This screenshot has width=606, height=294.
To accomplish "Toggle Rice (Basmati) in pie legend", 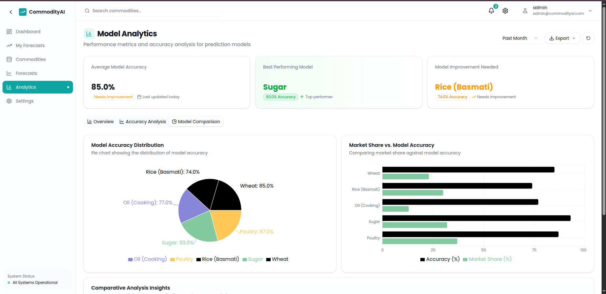I will (218, 259).
